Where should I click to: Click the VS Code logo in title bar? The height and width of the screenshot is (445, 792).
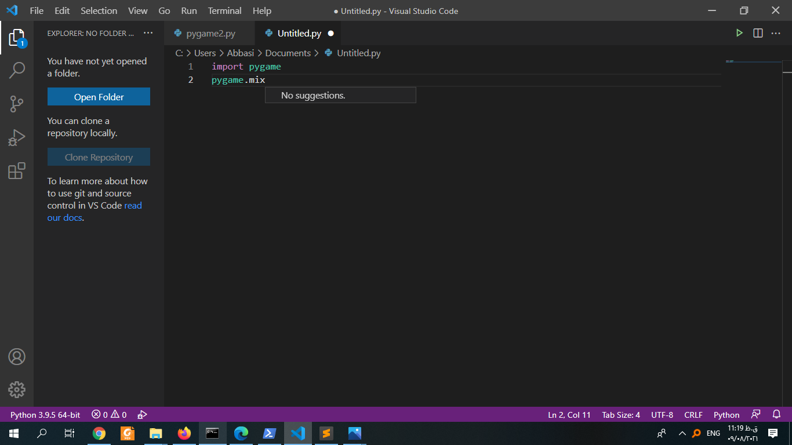click(x=12, y=10)
